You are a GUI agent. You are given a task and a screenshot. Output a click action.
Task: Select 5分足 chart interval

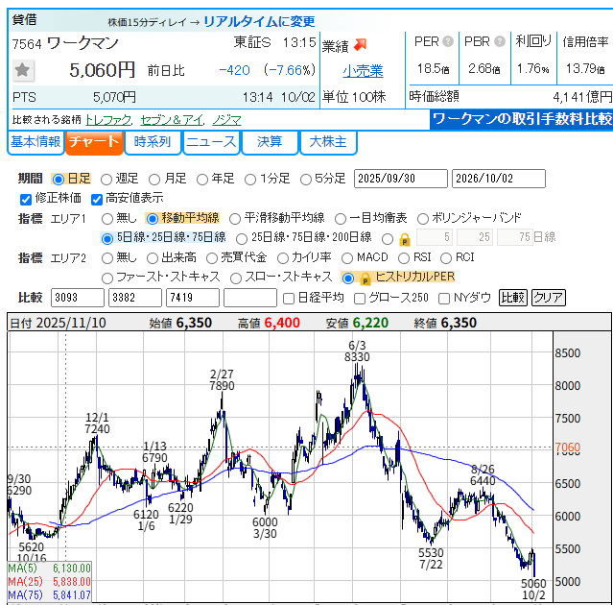point(306,180)
